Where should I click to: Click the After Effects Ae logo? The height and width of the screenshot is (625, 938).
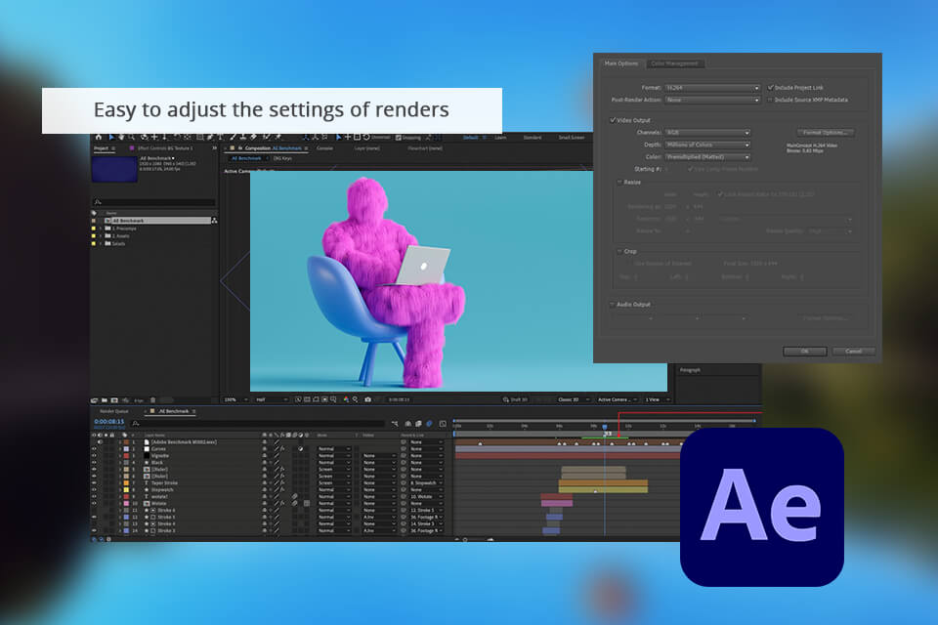click(762, 507)
